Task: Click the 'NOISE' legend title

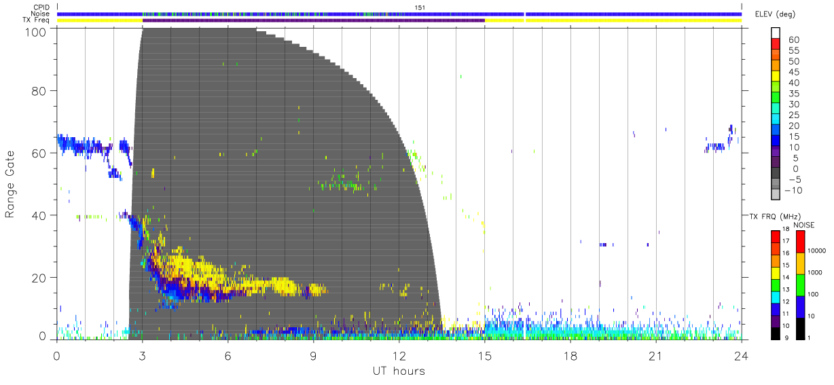Action: [x=803, y=225]
